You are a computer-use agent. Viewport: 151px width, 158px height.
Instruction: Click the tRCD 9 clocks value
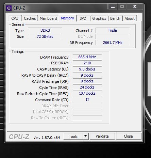pos(87,75)
